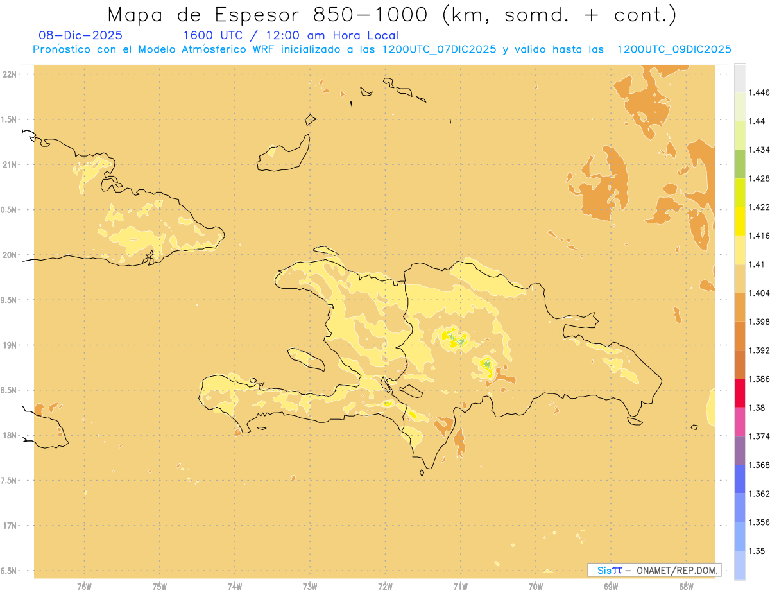Click the red legend swatch between 1.38 and 1.386

(740, 393)
